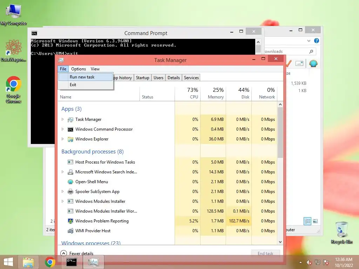359x269 pixels.
Task: Switch Explorer to details view icon
Action: [307, 221]
